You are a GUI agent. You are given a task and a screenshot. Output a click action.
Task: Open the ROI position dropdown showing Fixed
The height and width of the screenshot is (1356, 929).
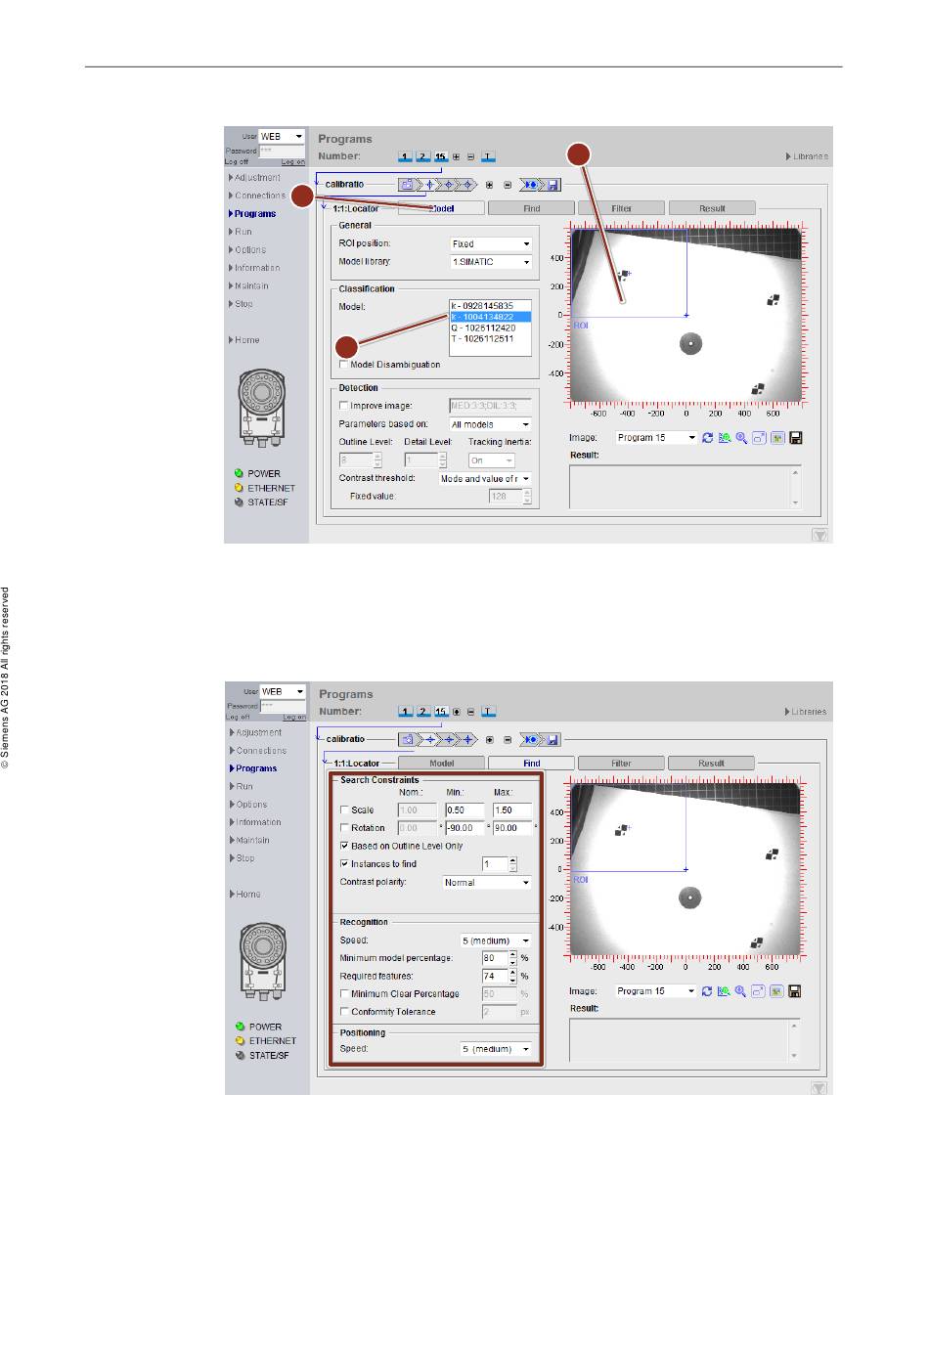(491, 244)
